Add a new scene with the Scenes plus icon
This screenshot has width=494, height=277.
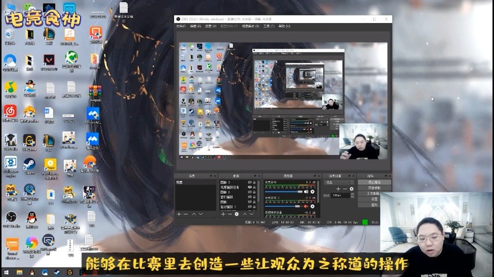(x=179, y=214)
